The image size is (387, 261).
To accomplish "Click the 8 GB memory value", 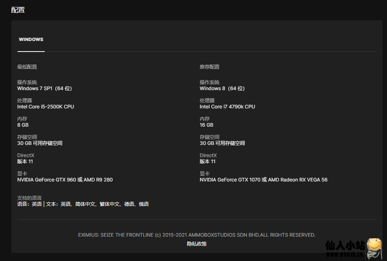I will pos(23,125).
